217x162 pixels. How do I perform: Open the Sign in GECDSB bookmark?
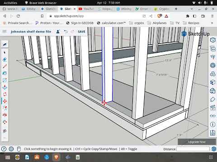coord(80,23)
